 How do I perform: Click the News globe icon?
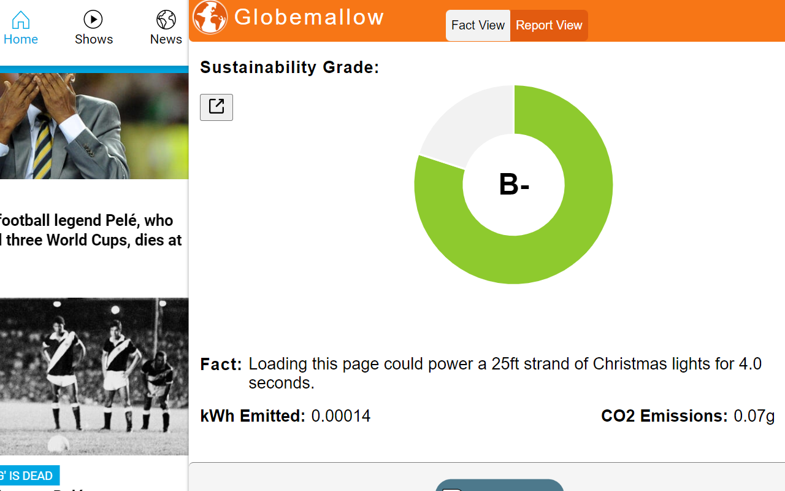(x=166, y=18)
